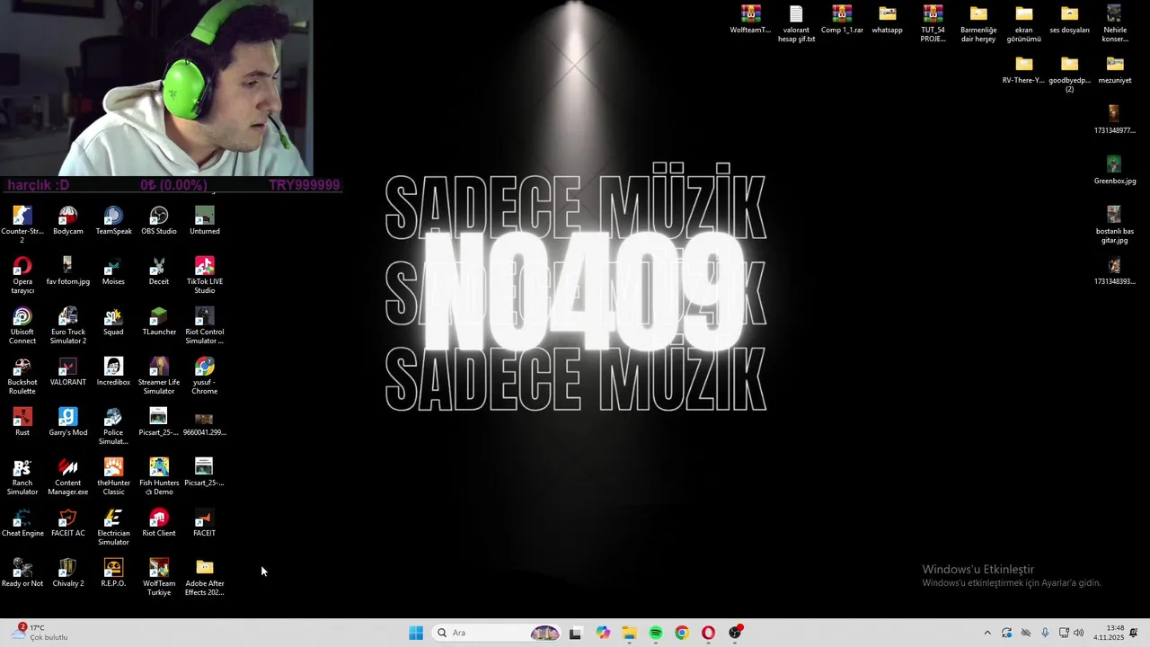Select the FACEIT AC desktop shortcut
1150x647 pixels.
[x=68, y=523]
